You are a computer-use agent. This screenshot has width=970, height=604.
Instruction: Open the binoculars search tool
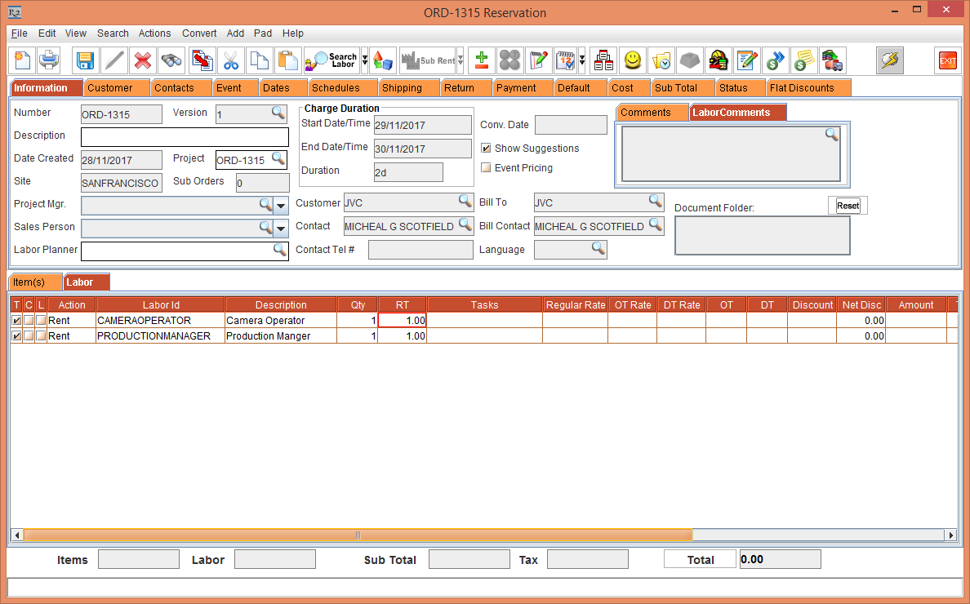click(171, 60)
